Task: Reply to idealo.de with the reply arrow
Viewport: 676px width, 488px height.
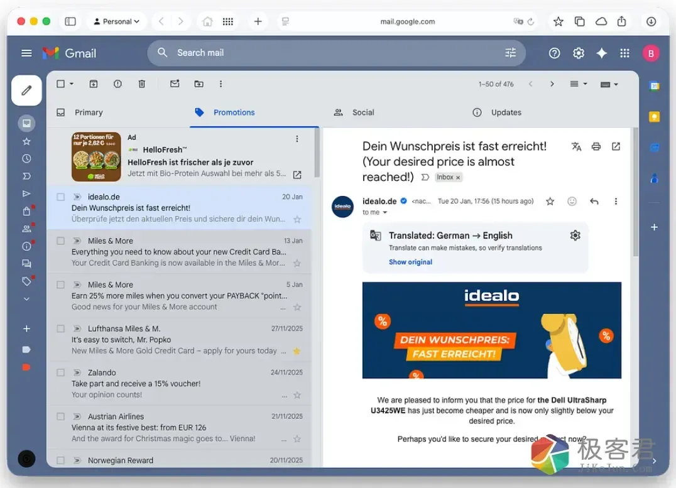Action: [x=594, y=201]
